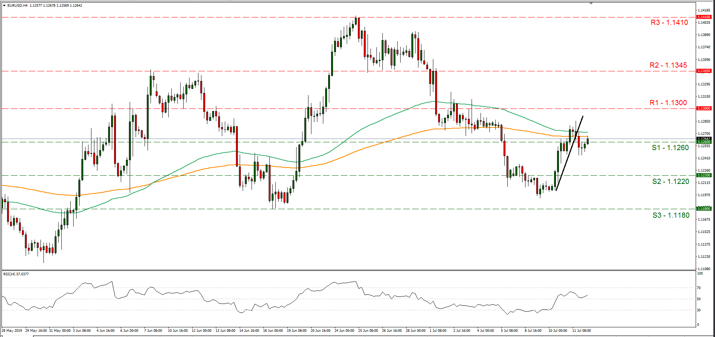Click the 24 Jun 00:00 time label
Viewport: 715px width, 337px height.
pyautogui.click(x=344, y=331)
